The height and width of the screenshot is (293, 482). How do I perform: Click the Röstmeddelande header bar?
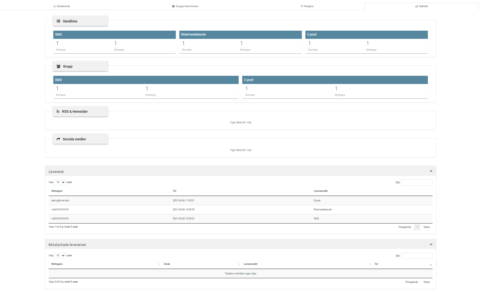(x=241, y=34)
